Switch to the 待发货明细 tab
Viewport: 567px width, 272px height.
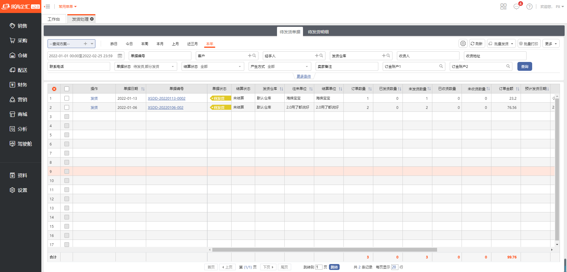click(318, 32)
